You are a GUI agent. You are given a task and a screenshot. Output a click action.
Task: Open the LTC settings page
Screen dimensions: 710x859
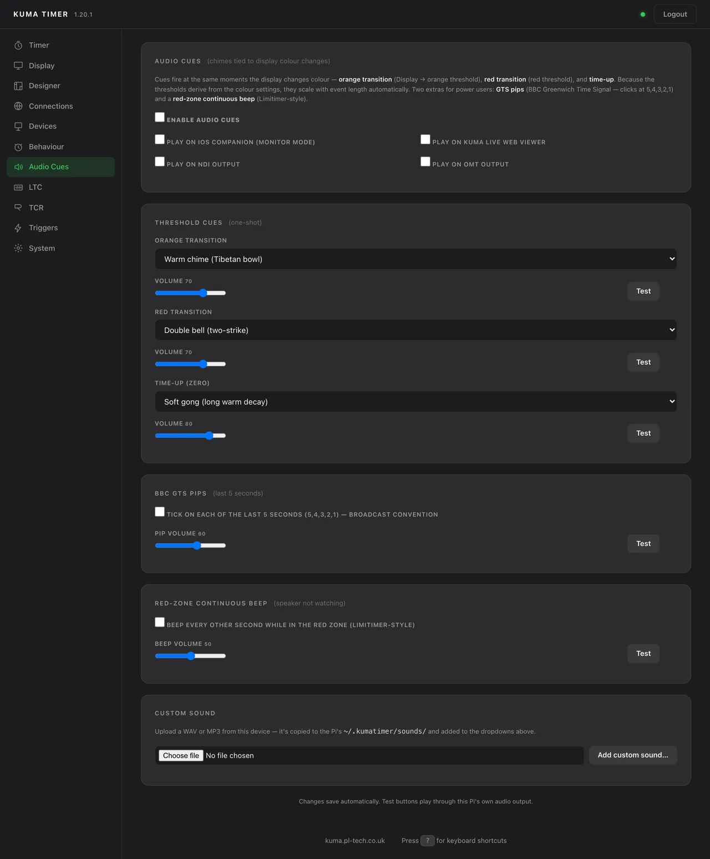coord(60,188)
